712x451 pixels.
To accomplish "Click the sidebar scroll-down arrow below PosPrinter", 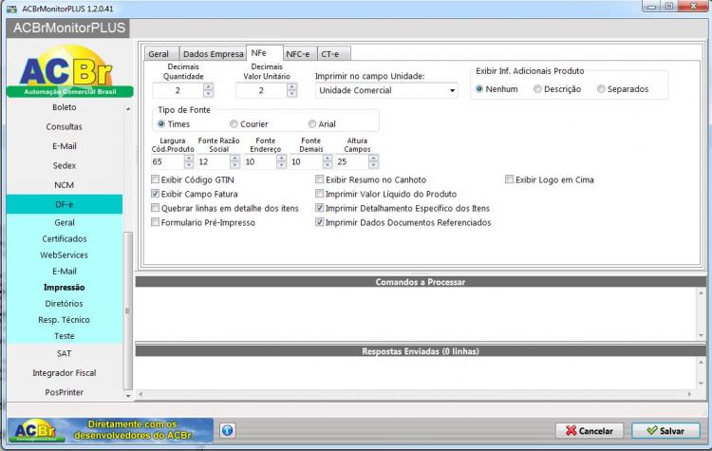I will [x=128, y=396].
